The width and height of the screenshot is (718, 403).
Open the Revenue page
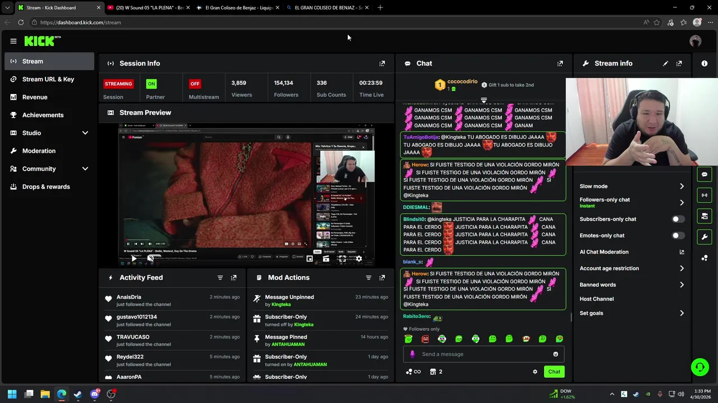pos(49,97)
